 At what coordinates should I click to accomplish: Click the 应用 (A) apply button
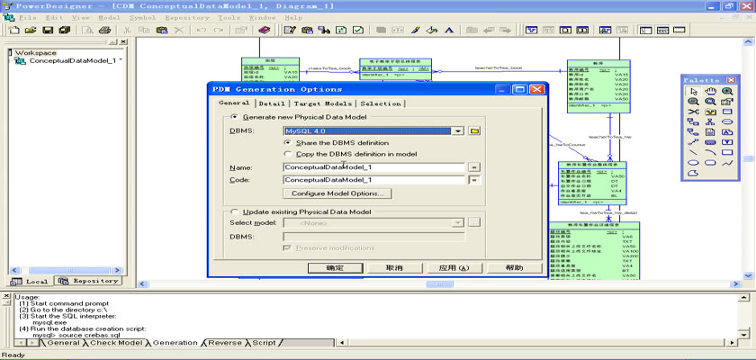click(x=454, y=268)
